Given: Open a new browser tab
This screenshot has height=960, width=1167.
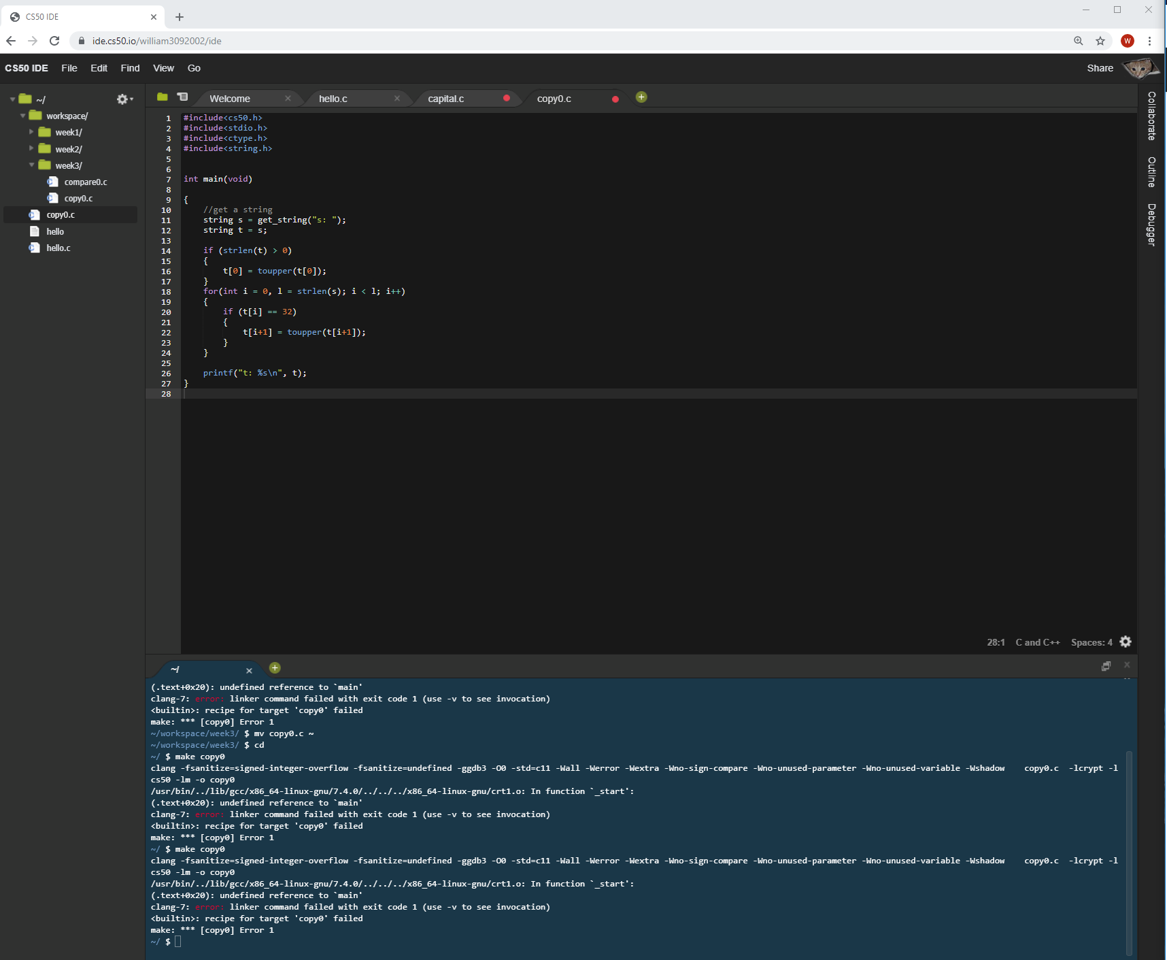Looking at the screenshot, I should (180, 17).
